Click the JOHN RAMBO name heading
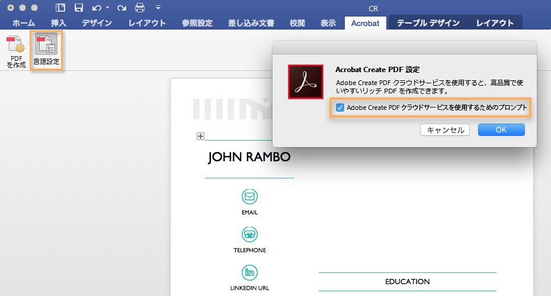The image size is (551, 296). click(x=249, y=157)
